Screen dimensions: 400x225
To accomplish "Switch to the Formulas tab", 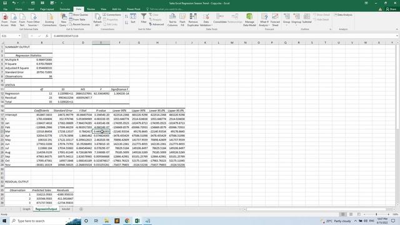I will tap(65, 9).
